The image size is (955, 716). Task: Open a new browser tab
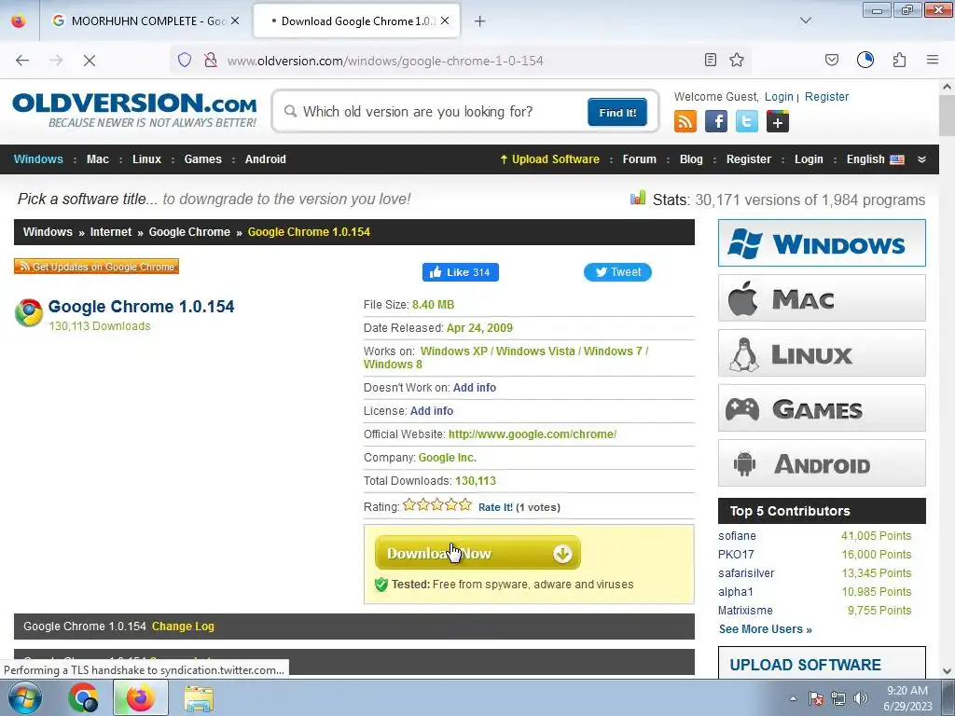[480, 21]
